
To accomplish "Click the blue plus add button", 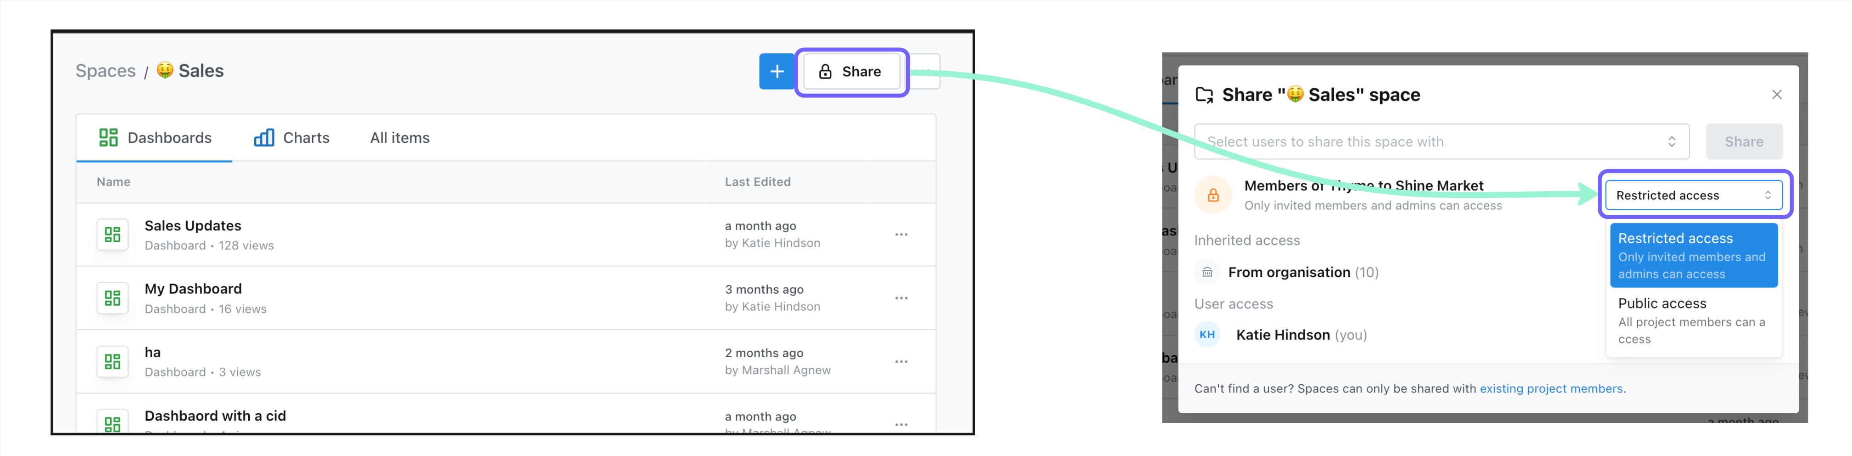I will [x=777, y=71].
